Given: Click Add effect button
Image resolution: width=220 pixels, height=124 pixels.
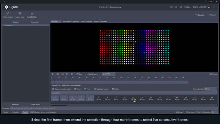Looking at the screenshot, I should click(x=15, y=104).
